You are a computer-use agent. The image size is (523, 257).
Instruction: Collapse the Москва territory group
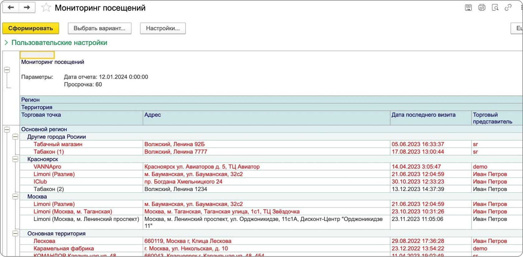click(15, 196)
